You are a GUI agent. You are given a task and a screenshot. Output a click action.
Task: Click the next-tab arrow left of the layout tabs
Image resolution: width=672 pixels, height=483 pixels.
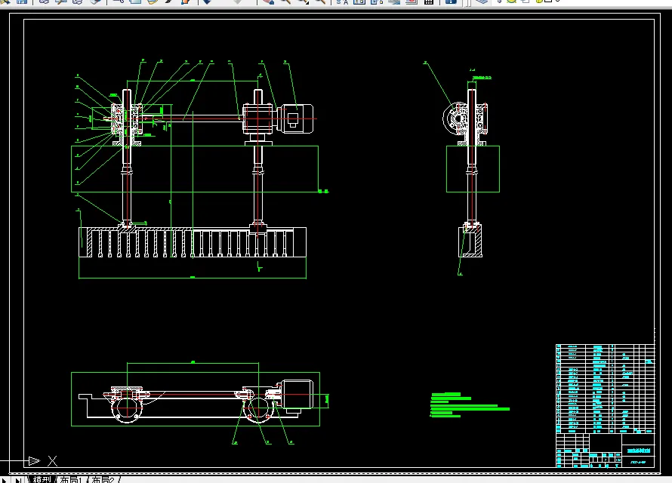tap(5, 480)
